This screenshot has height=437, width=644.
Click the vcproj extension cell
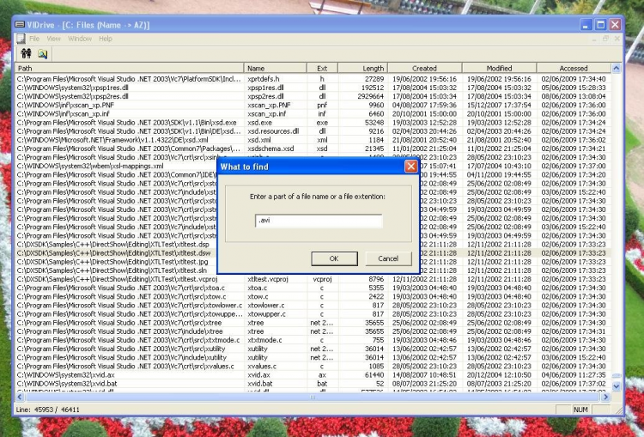tap(322, 279)
